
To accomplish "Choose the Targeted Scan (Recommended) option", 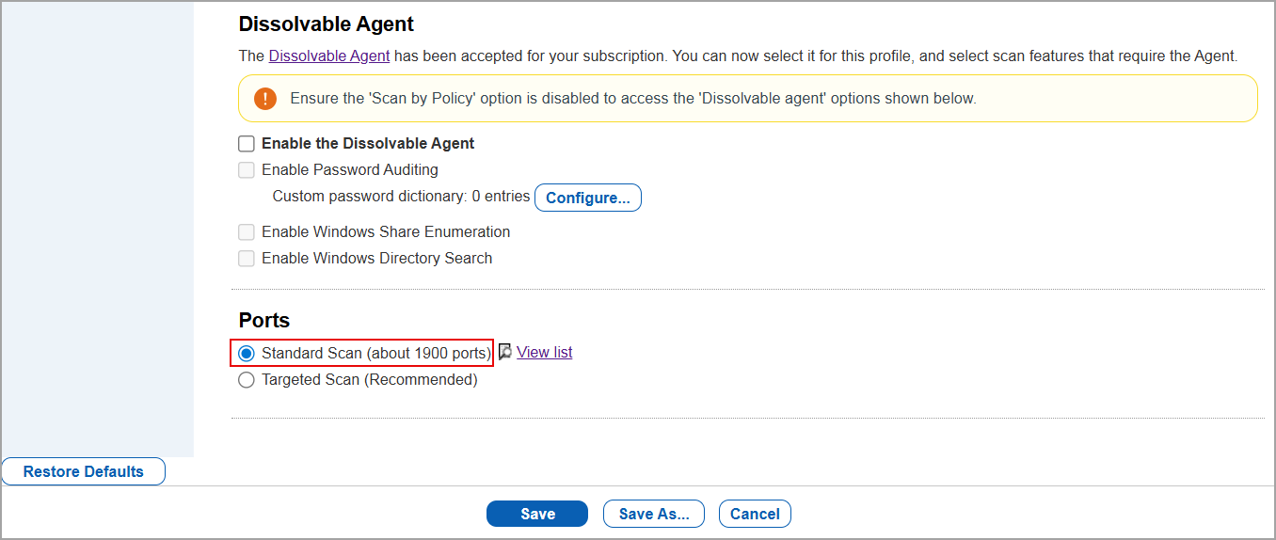I will [x=247, y=380].
